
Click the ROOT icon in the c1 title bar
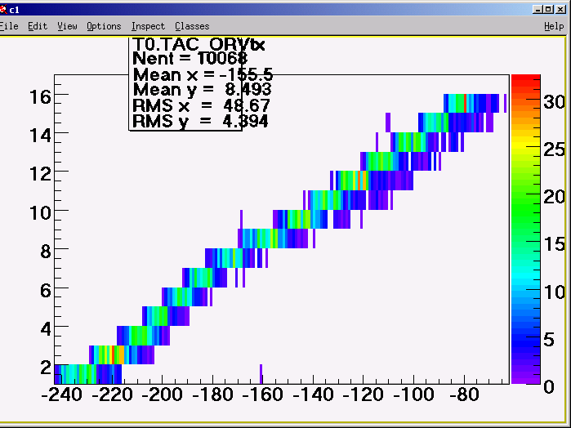click(3, 10)
